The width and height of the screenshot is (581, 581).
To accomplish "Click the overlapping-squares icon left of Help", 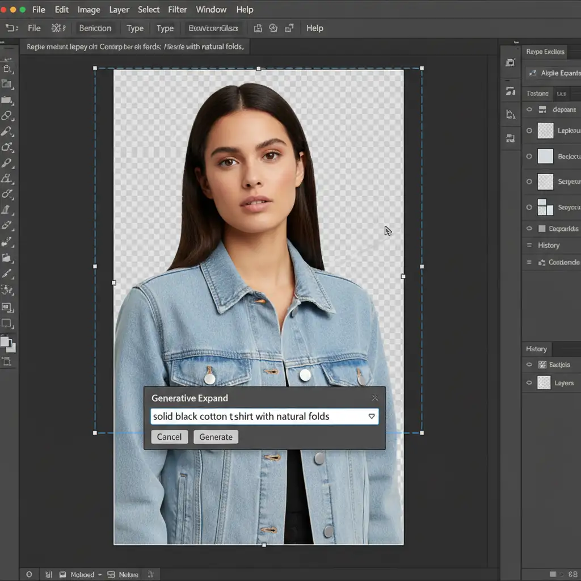I will [289, 28].
